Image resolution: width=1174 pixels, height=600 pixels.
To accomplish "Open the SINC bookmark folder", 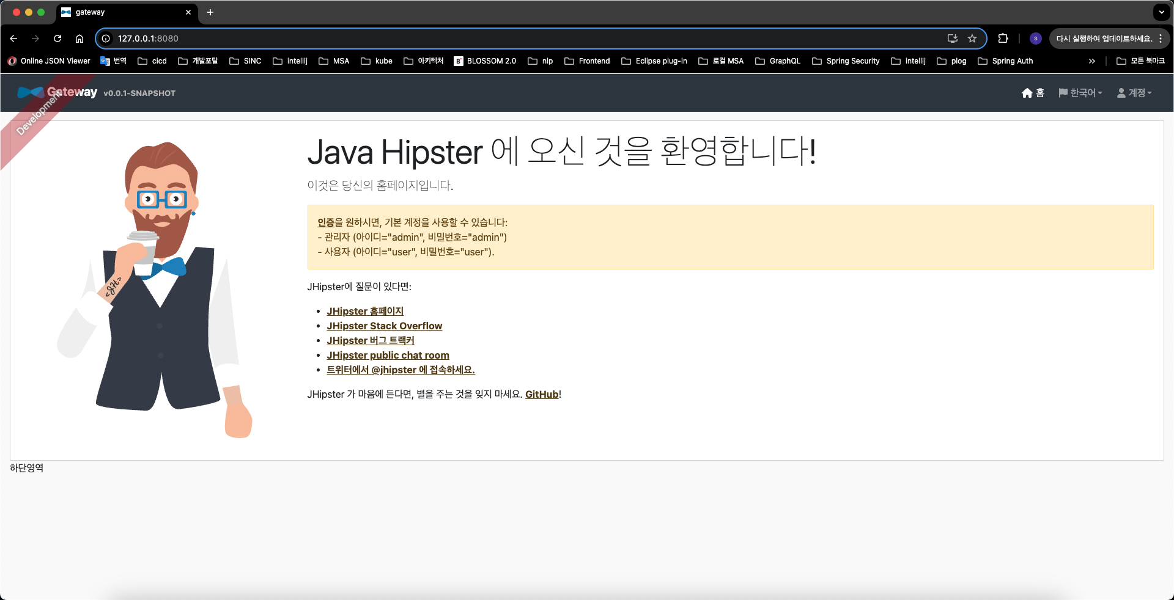I will click(x=245, y=61).
